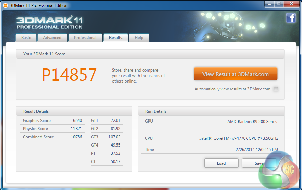Click the Graphics Score label

tap(37, 121)
